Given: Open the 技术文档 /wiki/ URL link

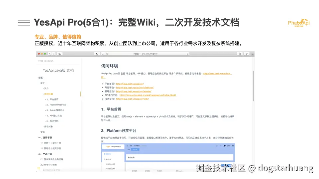Looking at the screenshot, I should pos(132,99).
